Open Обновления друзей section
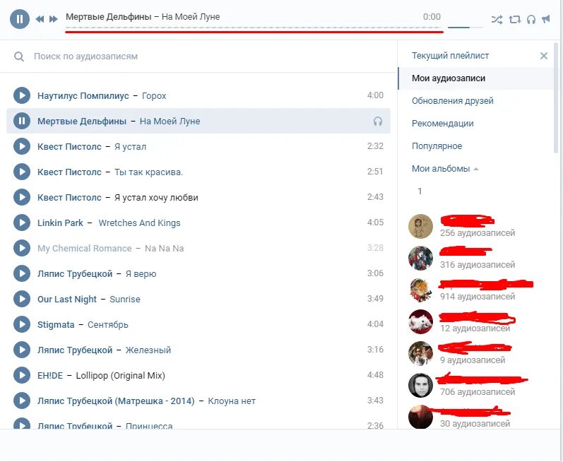 452,101
